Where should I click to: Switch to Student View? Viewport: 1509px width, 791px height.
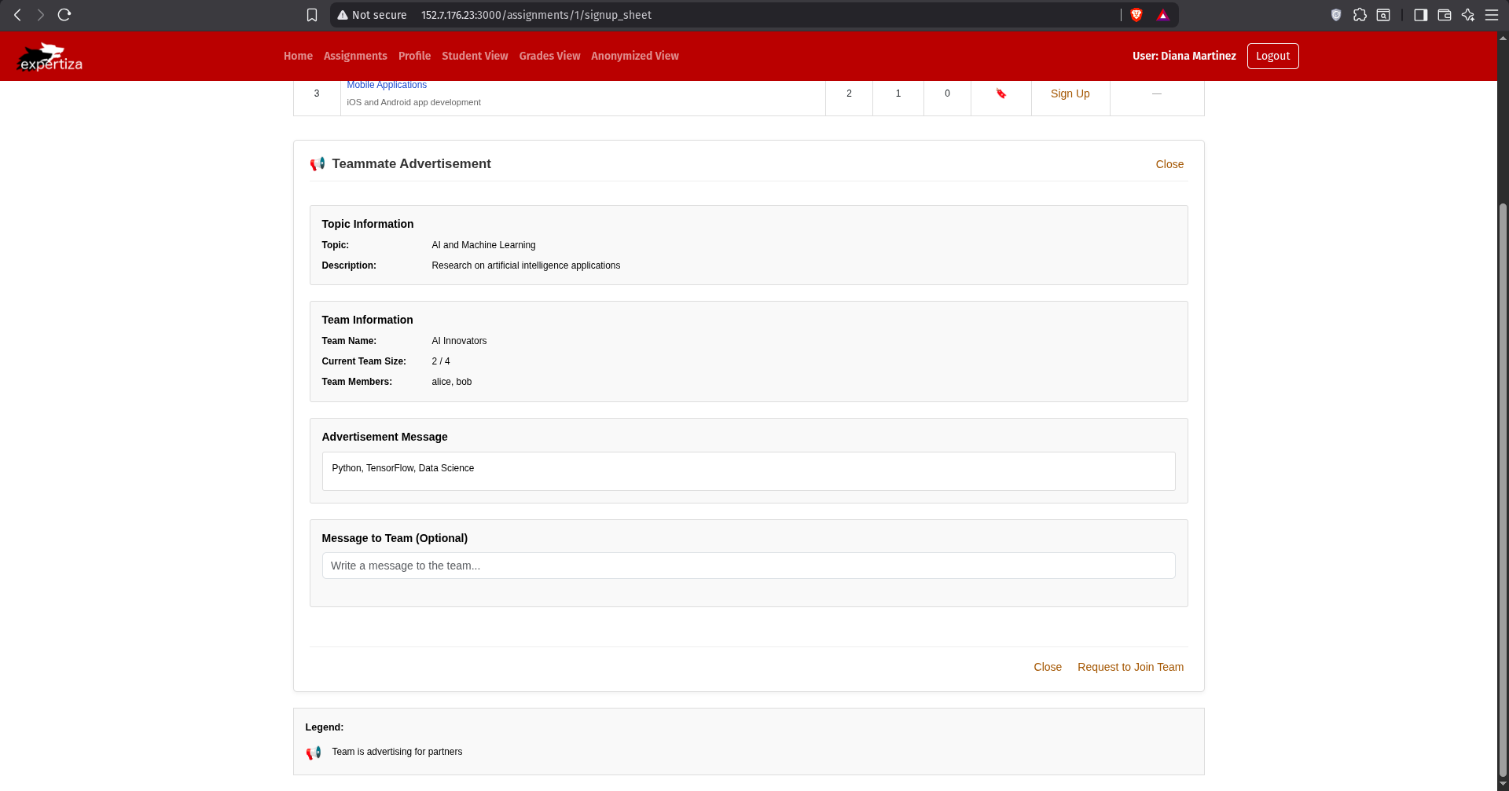coord(475,56)
